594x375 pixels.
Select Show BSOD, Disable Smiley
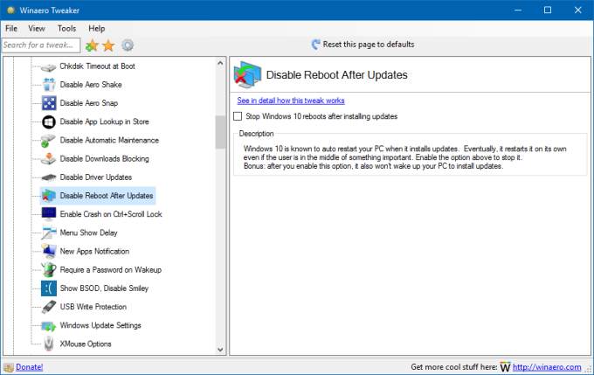click(104, 288)
